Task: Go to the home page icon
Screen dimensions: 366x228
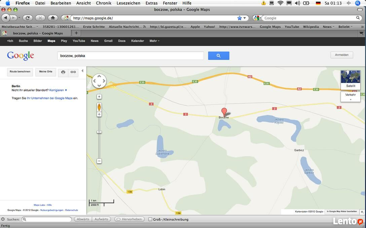Action: [53, 18]
